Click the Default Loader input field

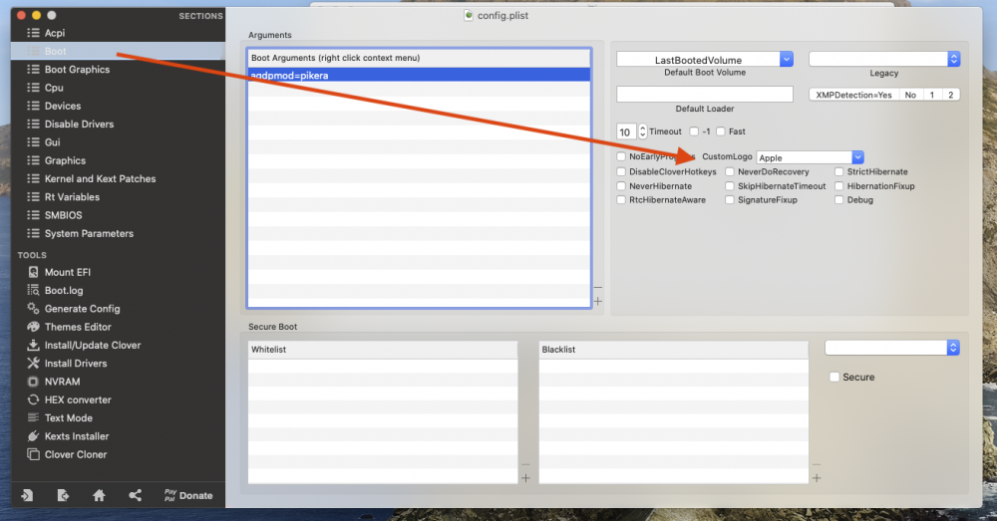tap(705, 94)
